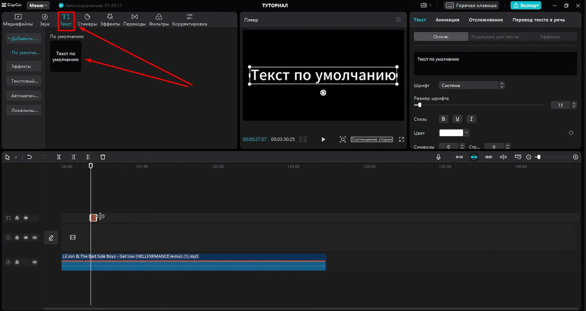Toggle italic style for the text

coord(471,119)
